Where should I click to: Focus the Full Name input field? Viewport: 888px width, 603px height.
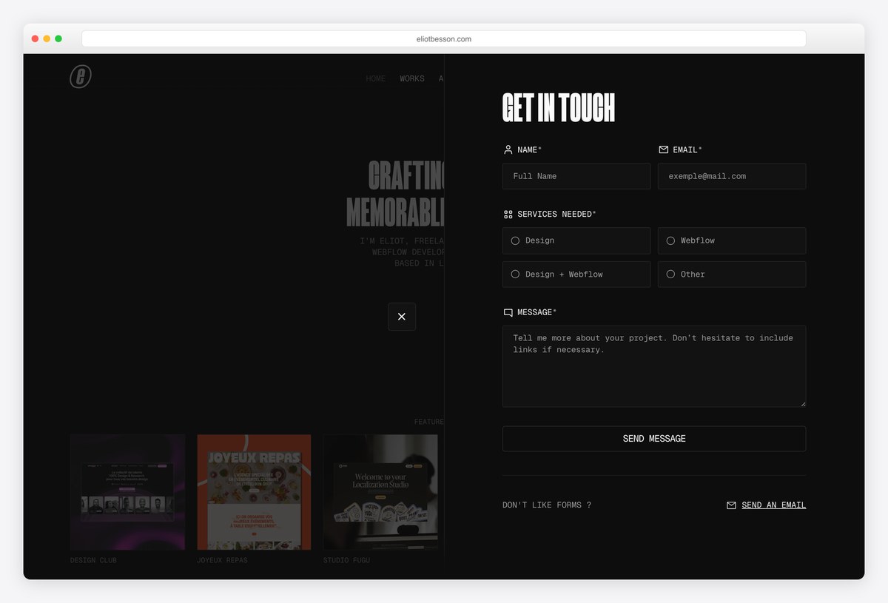(x=576, y=176)
